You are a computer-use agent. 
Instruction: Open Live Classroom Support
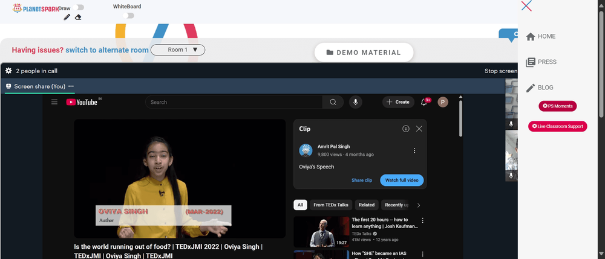pyautogui.click(x=558, y=126)
